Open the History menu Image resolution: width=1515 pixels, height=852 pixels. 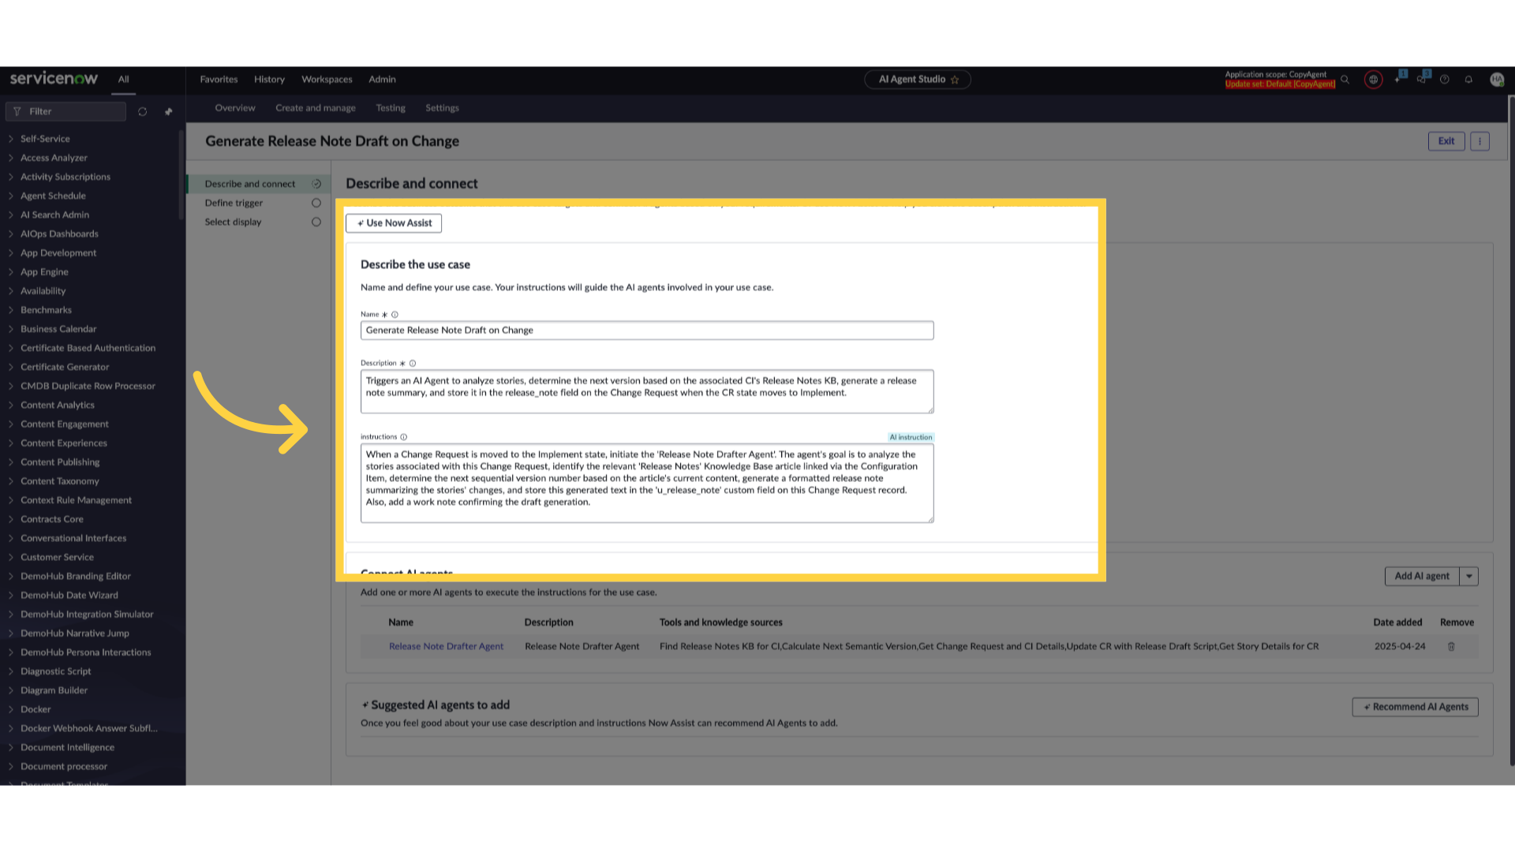pos(269,80)
